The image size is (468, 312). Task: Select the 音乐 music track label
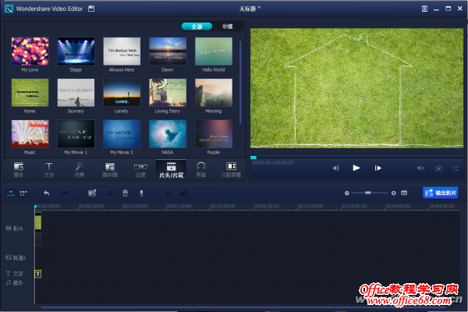click(x=14, y=282)
